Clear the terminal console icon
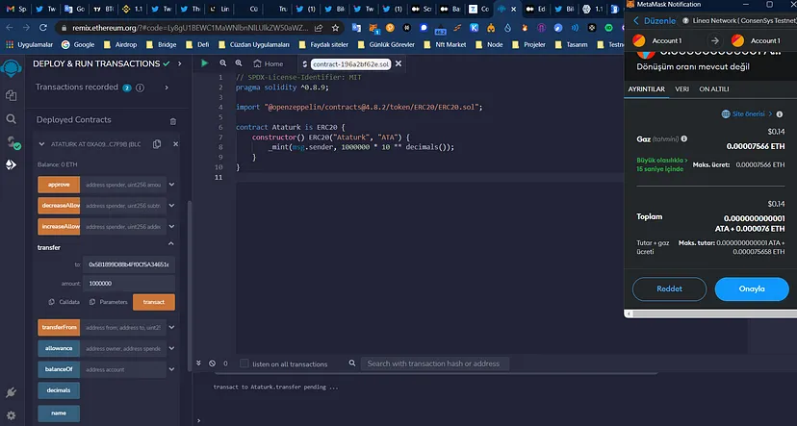This screenshot has height=426, width=797. [214, 363]
